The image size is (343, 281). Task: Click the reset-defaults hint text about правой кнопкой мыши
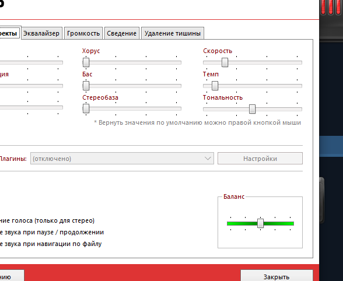pyautogui.click(x=198, y=122)
